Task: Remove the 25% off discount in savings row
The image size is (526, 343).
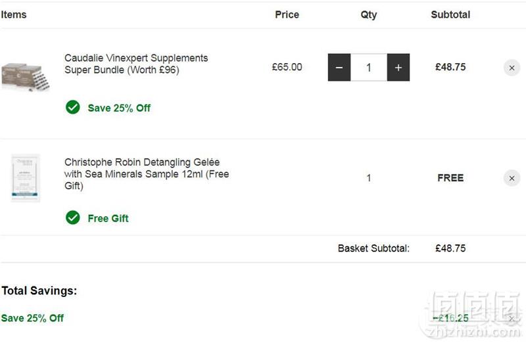Action: pos(512,319)
